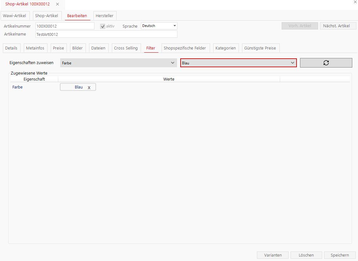Image resolution: width=358 pixels, height=261 pixels.
Task: Open the Sprache Deutsch dropdown
Action: (159, 26)
